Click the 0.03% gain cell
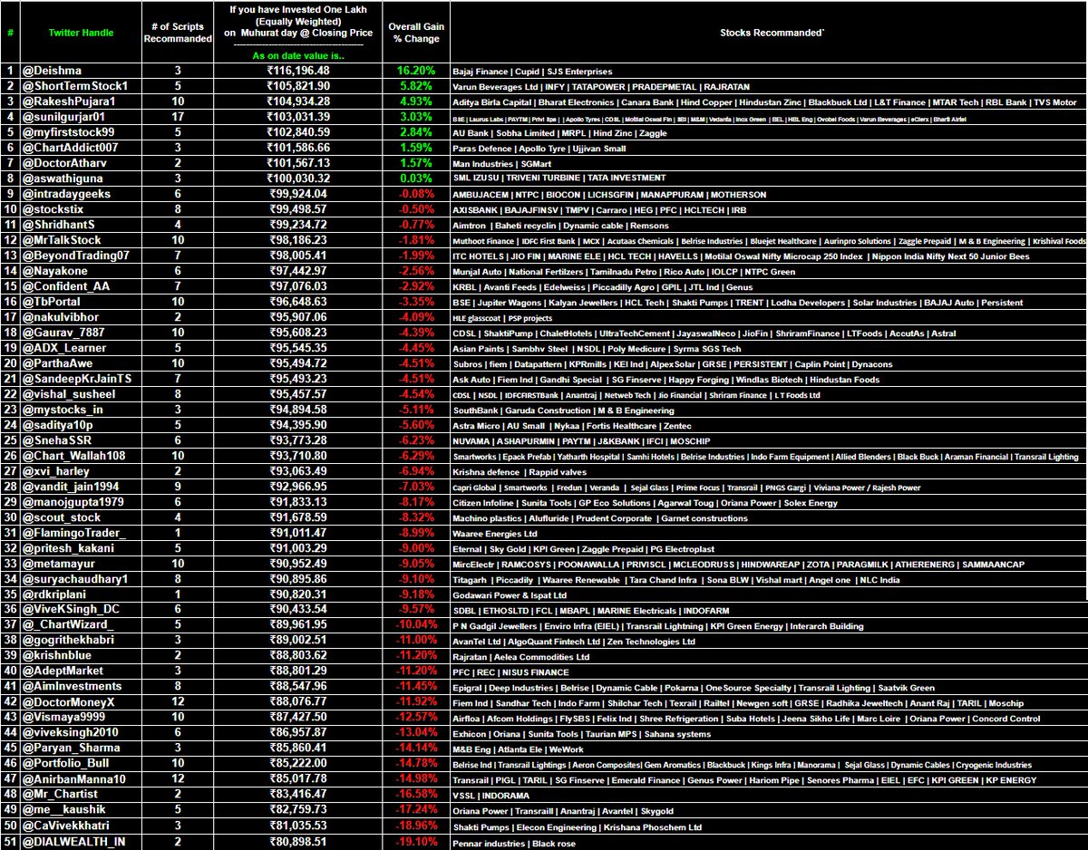 (x=416, y=178)
